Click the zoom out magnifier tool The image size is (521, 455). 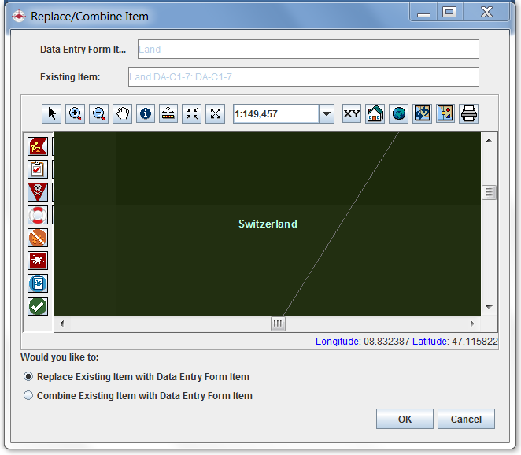point(98,113)
